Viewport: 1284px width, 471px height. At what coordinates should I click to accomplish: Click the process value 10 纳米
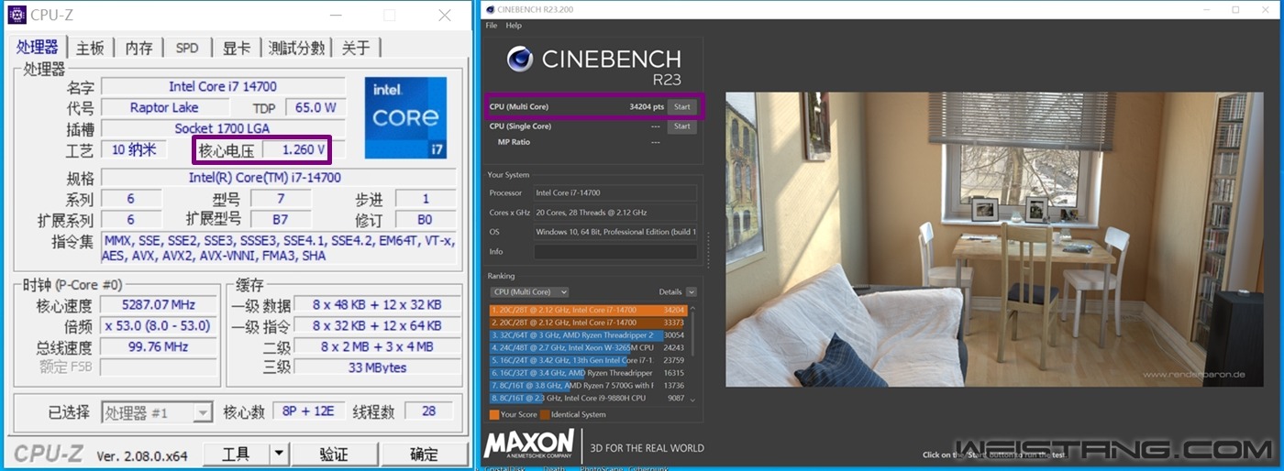[134, 150]
